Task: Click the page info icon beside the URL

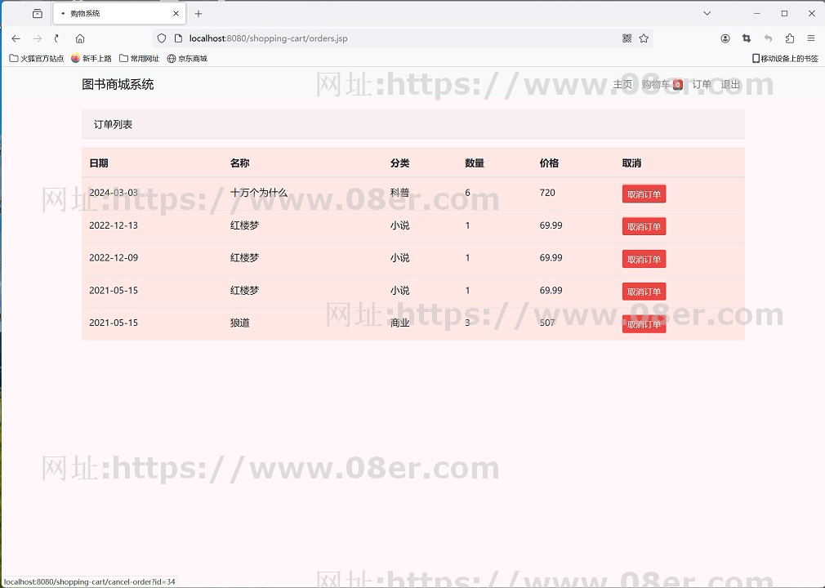Action: point(178,38)
